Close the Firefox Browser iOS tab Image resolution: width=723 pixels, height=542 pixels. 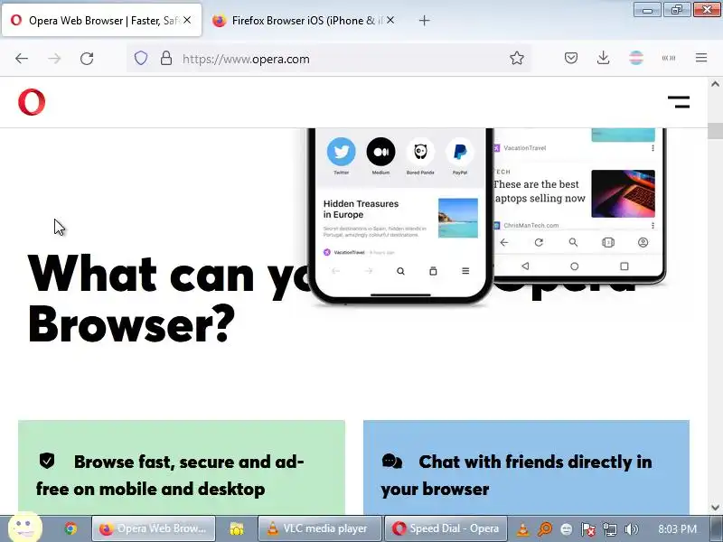click(x=390, y=20)
